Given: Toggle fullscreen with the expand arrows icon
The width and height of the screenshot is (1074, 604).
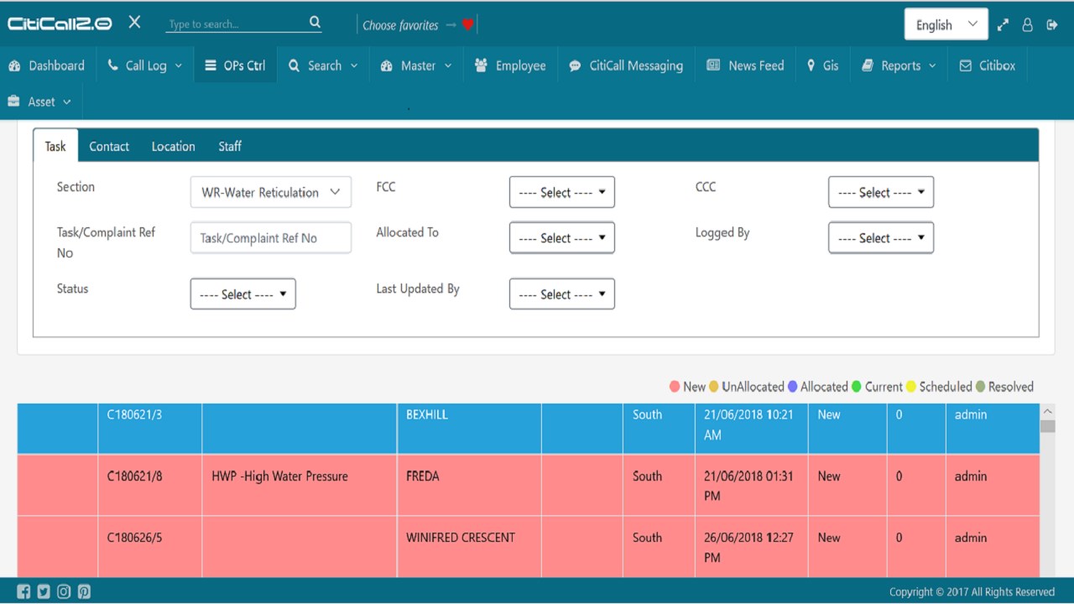Looking at the screenshot, I should coord(1003,25).
